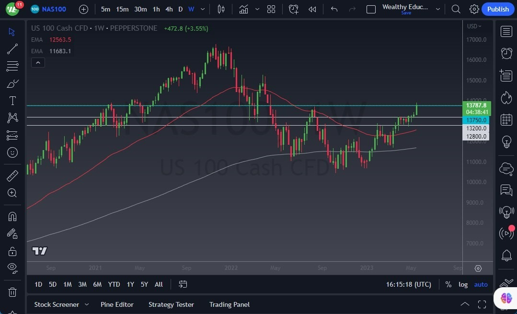The image size is (517, 314).
Task: Open the Hotlists flame panel
Action: click(506, 97)
